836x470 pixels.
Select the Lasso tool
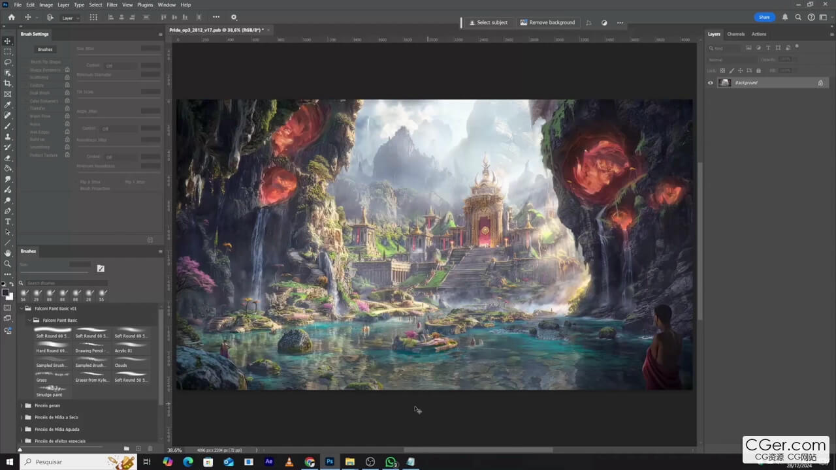[8, 62]
